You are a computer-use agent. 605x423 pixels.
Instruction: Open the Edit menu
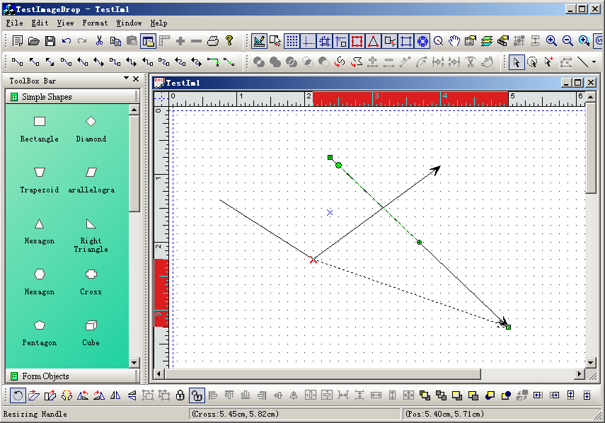pos(40,23)
